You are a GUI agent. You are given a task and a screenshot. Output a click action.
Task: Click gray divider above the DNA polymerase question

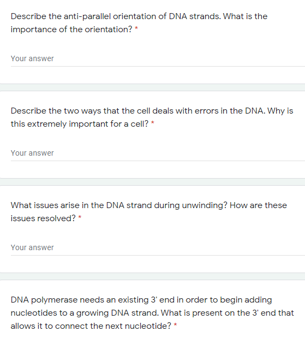coord(152,276)
